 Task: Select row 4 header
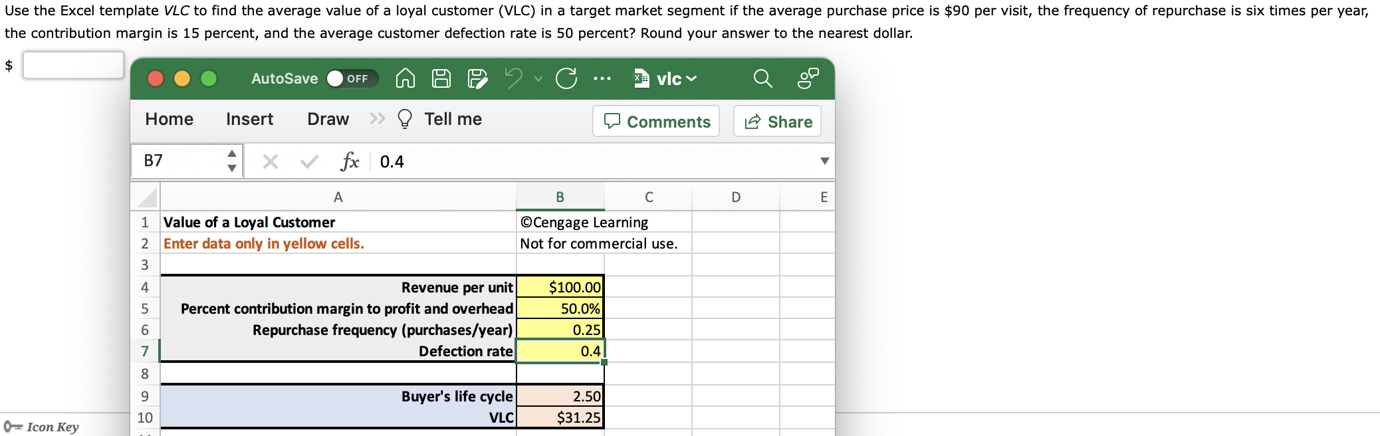145,287
